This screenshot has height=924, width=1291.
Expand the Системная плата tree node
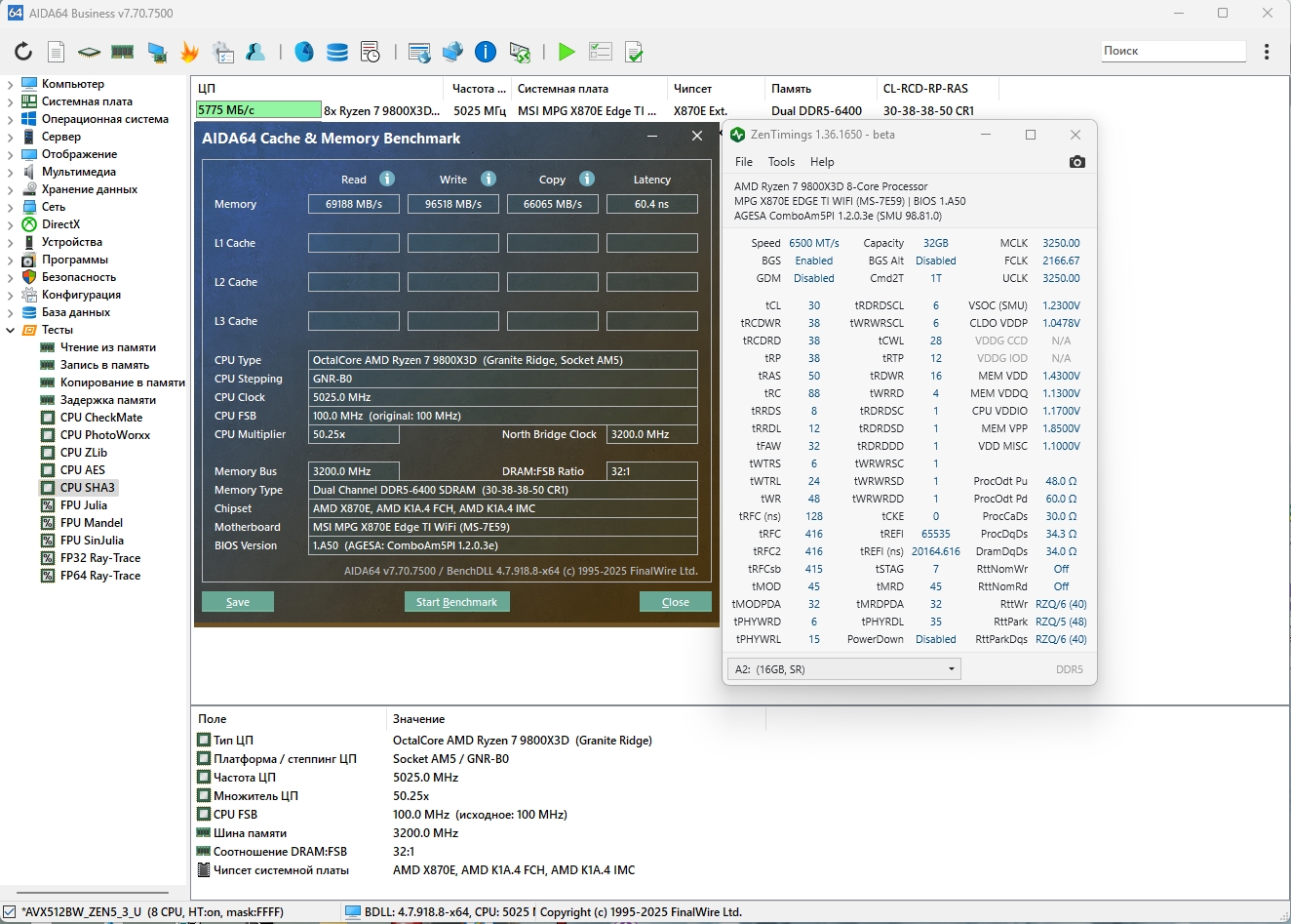coord(10,101)
